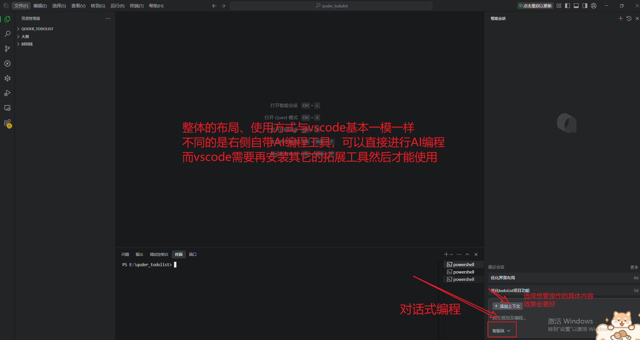
Task: Open the chat history icon
Action: [x=629, y=18]
